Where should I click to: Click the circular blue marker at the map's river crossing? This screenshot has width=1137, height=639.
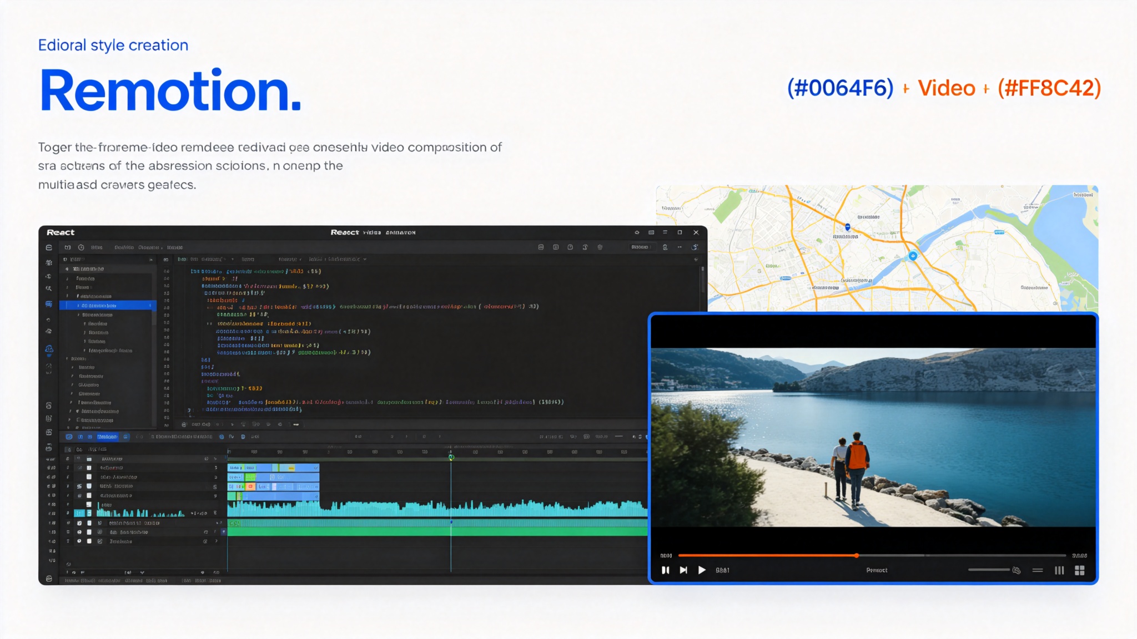click(x=913, y=256)
